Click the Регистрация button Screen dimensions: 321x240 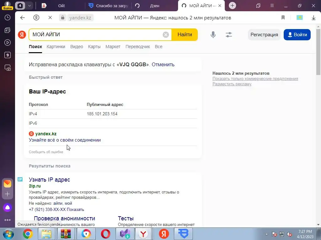point(264,35)
